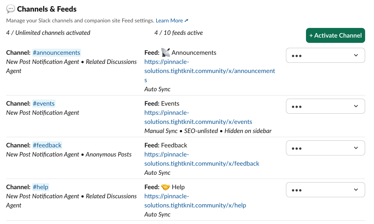
Task: Click the external-link arrow after Learn More
Action: coord(186,20)
